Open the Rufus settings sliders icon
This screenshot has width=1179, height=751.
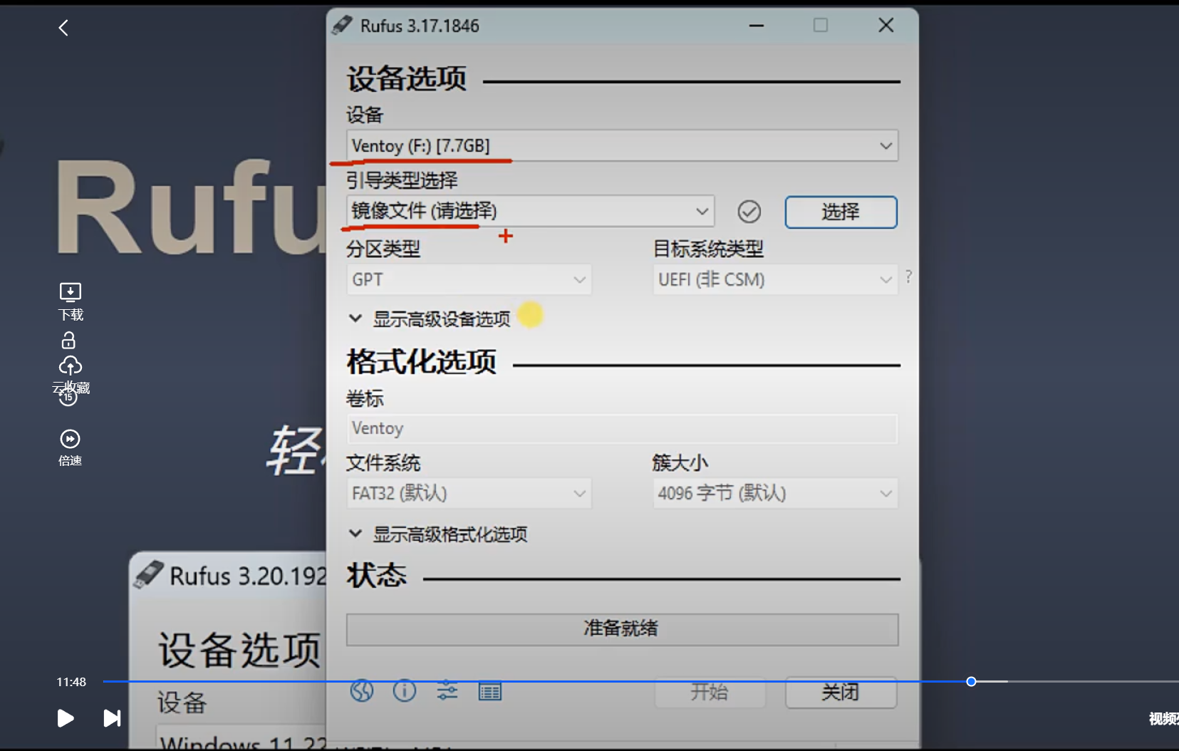click(447, 690)
